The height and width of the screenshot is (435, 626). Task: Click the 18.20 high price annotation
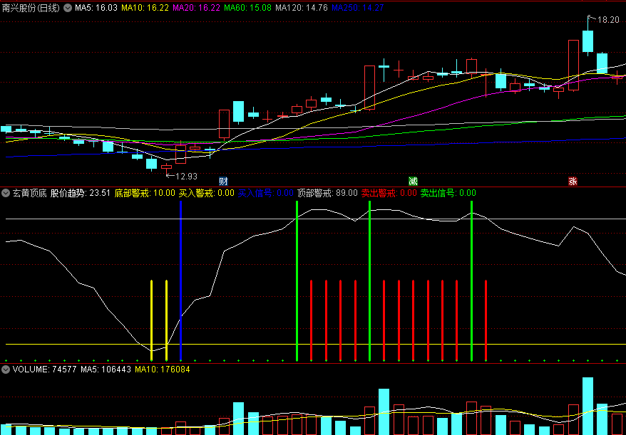point(608,19)
